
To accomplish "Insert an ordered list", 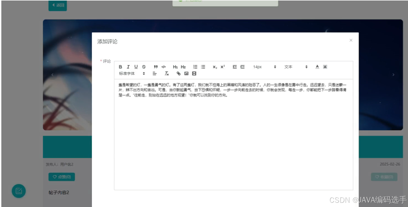I will [x=195, y=67].
